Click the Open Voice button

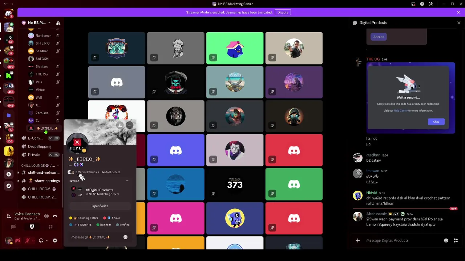(x=100, y=206)
